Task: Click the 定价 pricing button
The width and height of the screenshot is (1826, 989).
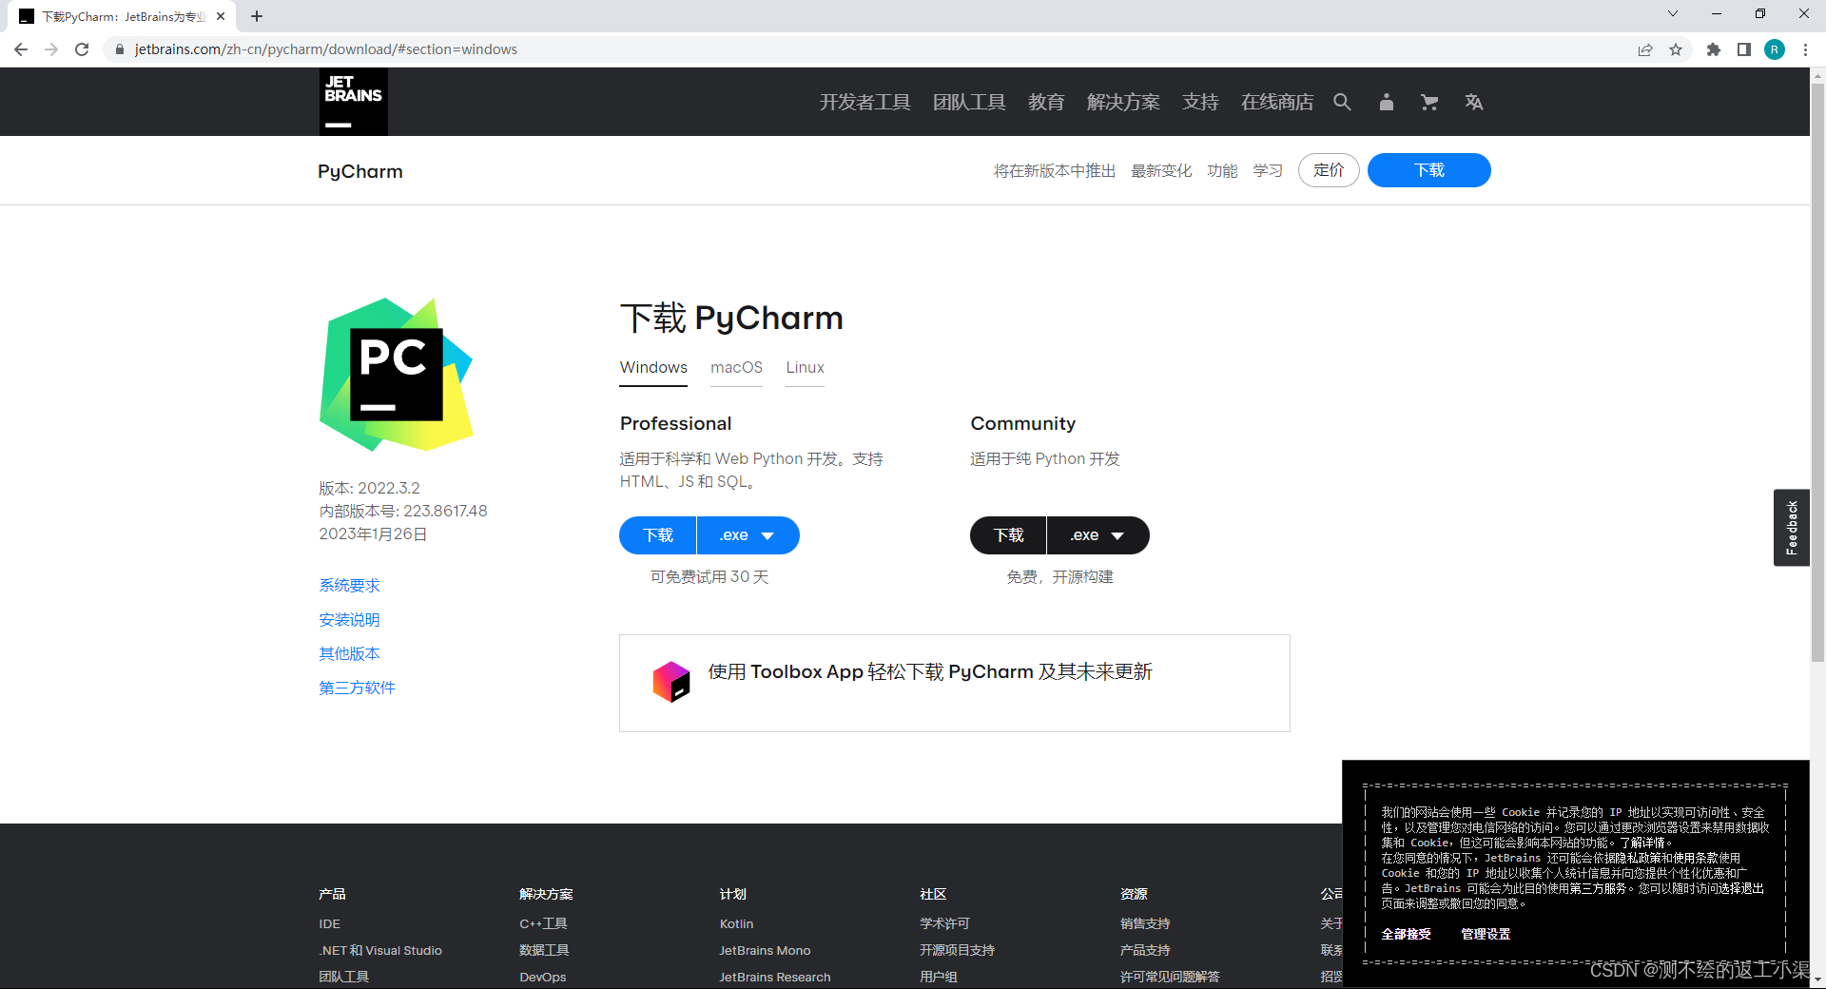Action: tap(1329, 170)
